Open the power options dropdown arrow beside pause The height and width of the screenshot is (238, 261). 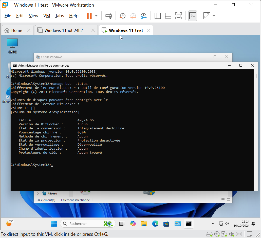(x=96, y=16)
